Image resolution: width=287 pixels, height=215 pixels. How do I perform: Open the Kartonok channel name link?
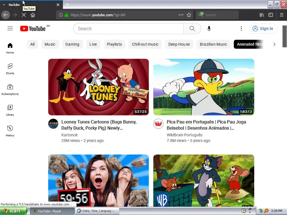coord(70,135)
